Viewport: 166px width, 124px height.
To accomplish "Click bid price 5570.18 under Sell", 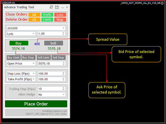I will click(x=54, y=49).
